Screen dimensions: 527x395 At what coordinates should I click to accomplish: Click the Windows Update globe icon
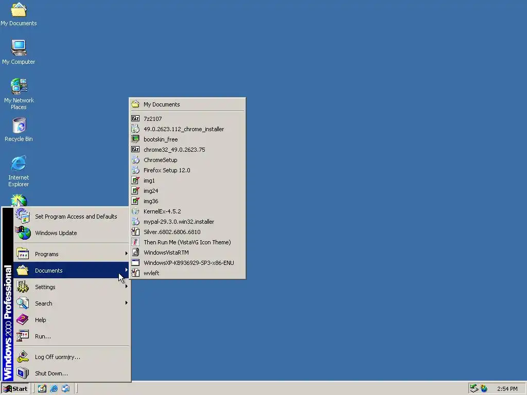[23, 233]
